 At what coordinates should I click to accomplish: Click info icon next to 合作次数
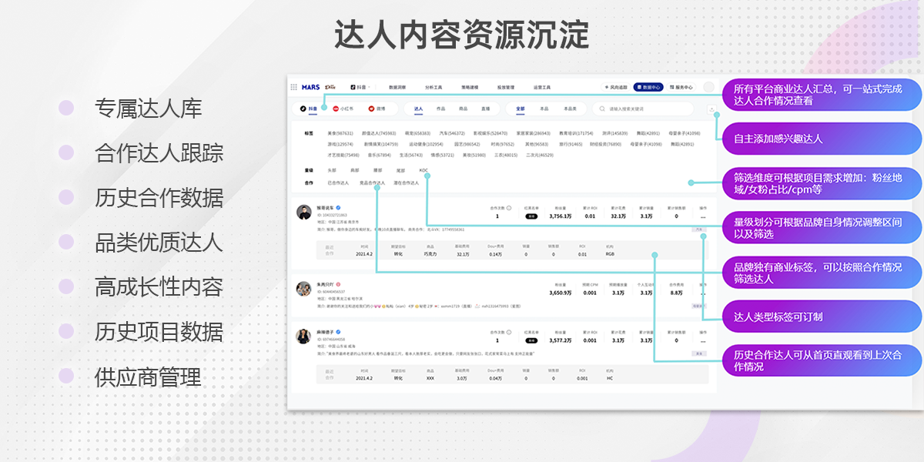[x=509, y=207]
